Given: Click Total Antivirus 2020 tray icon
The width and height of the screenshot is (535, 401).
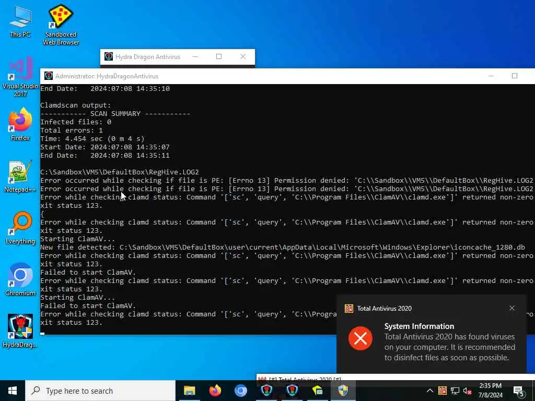Looking at the screenshot, I should 443,391.
